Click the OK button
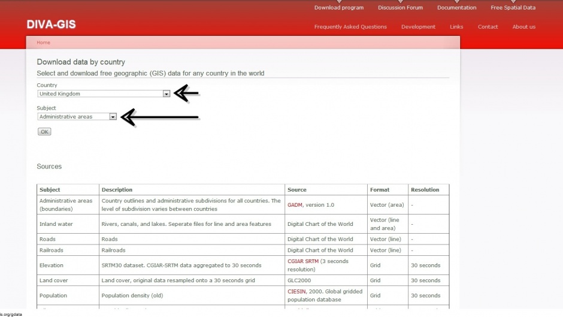The width and height of the screenshot is (563, 317). [x=44, y=132]
